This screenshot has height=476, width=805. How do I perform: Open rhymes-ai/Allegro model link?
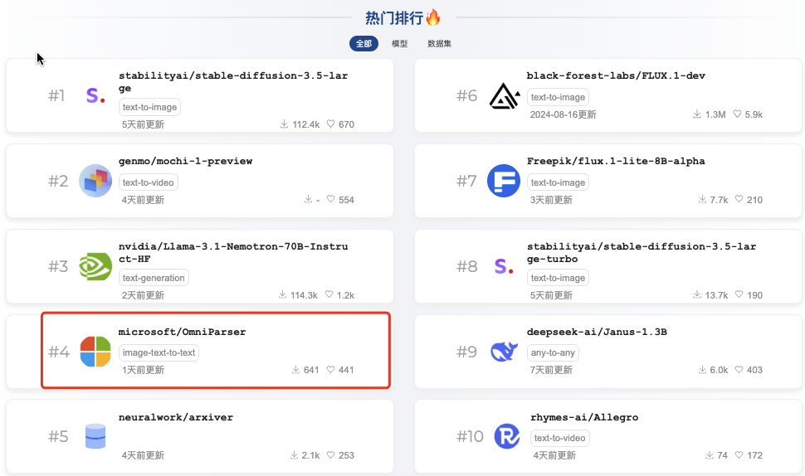(x=584, y=417)
